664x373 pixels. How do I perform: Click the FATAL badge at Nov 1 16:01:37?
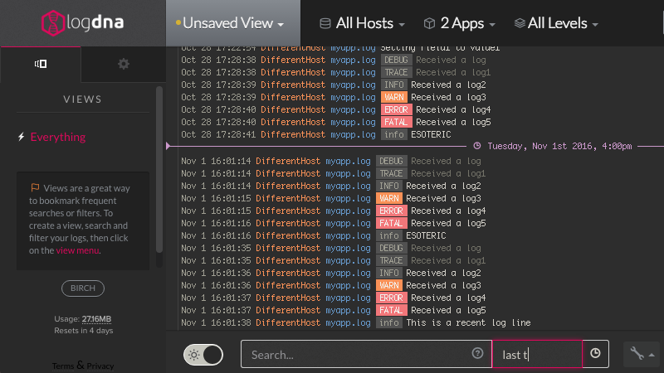pyautogui.click(x=391, y=310)
